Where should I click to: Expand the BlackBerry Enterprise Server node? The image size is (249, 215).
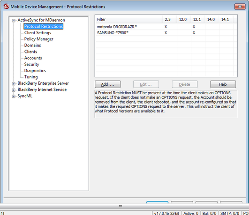(14, 84)
